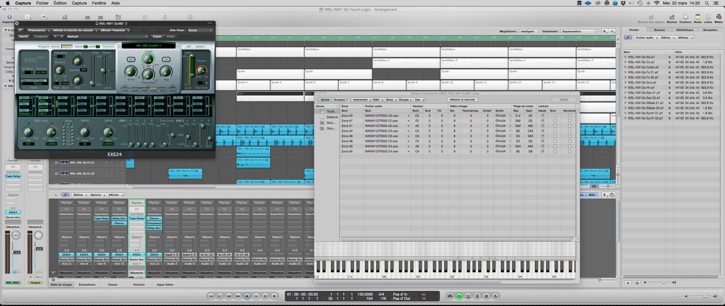Image resolution: width=725 pixels, height=306 pixels.
Task: Open the Apple menu
Action: (x=8, y=3)
